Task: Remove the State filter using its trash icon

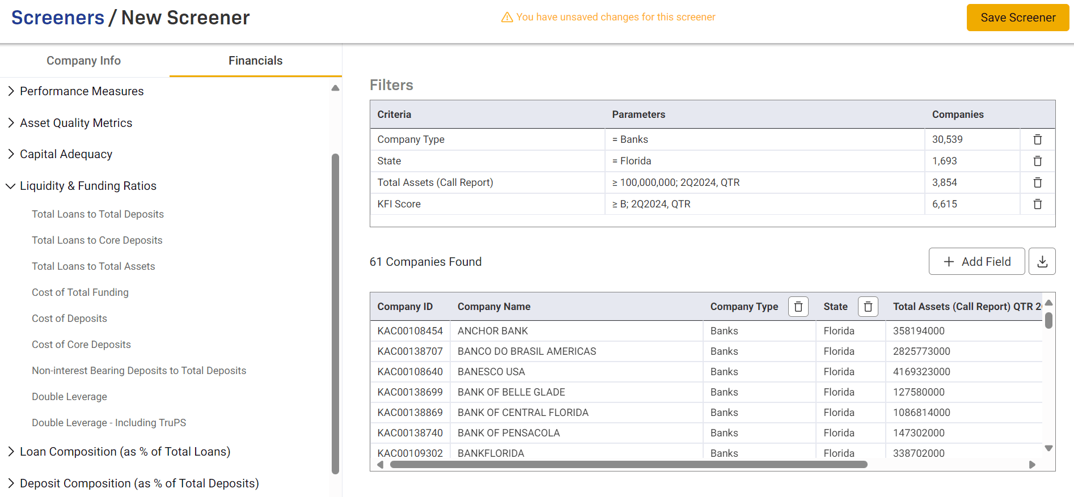Action: [1037, 161]
